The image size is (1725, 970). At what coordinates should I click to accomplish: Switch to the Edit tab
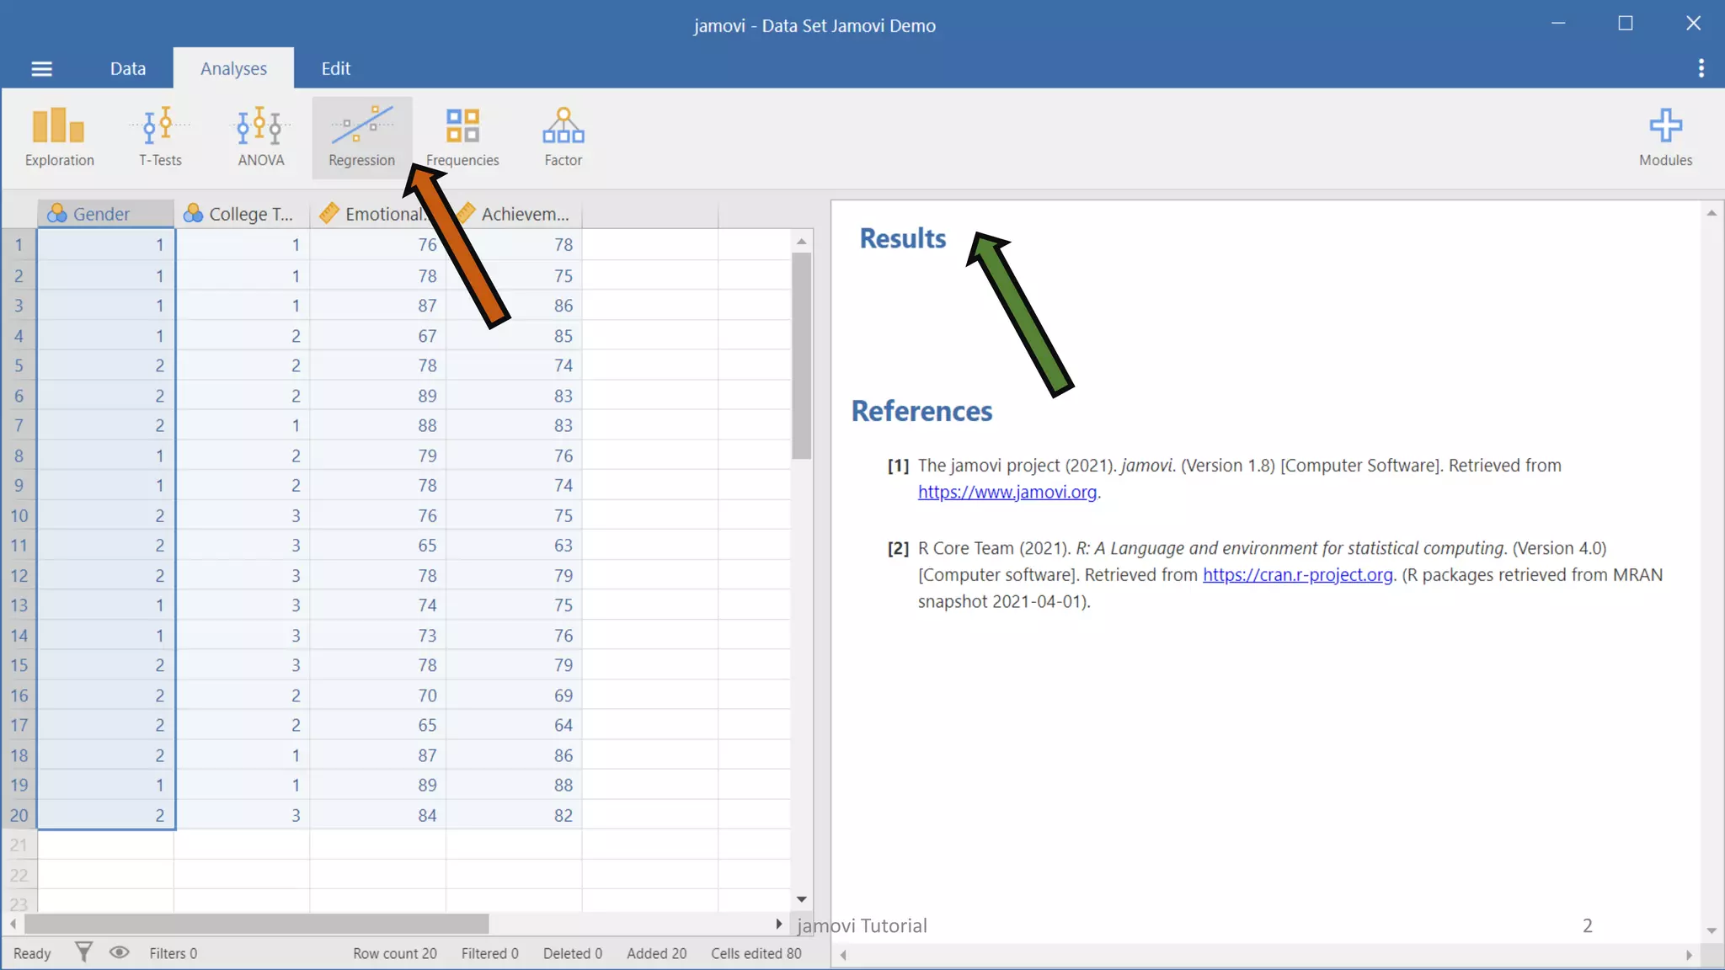click(335, 68)
